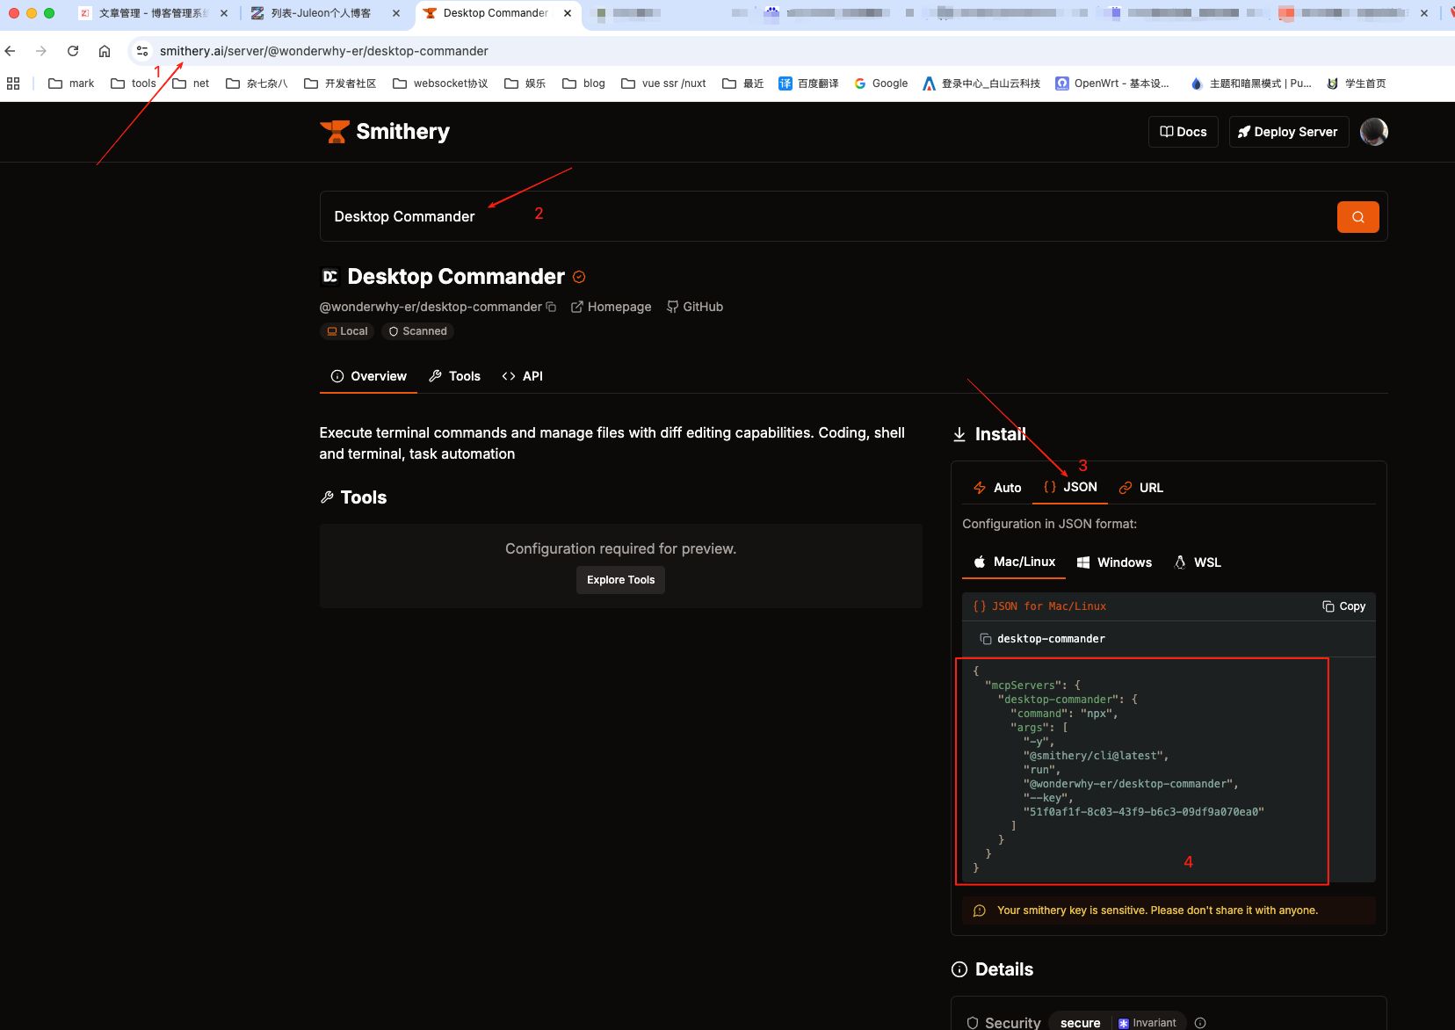The width and height of the screenshot is (1455, 1030).
Task: Open site information icon in address bar
Action: [142, 51]
